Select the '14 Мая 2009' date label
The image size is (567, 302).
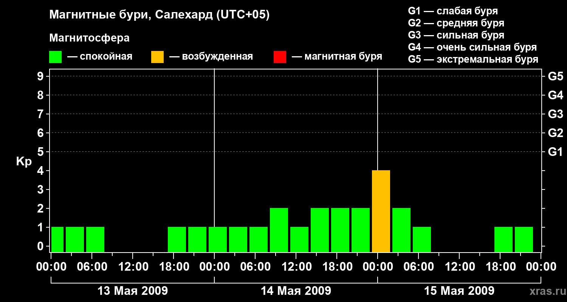[296, 291]
